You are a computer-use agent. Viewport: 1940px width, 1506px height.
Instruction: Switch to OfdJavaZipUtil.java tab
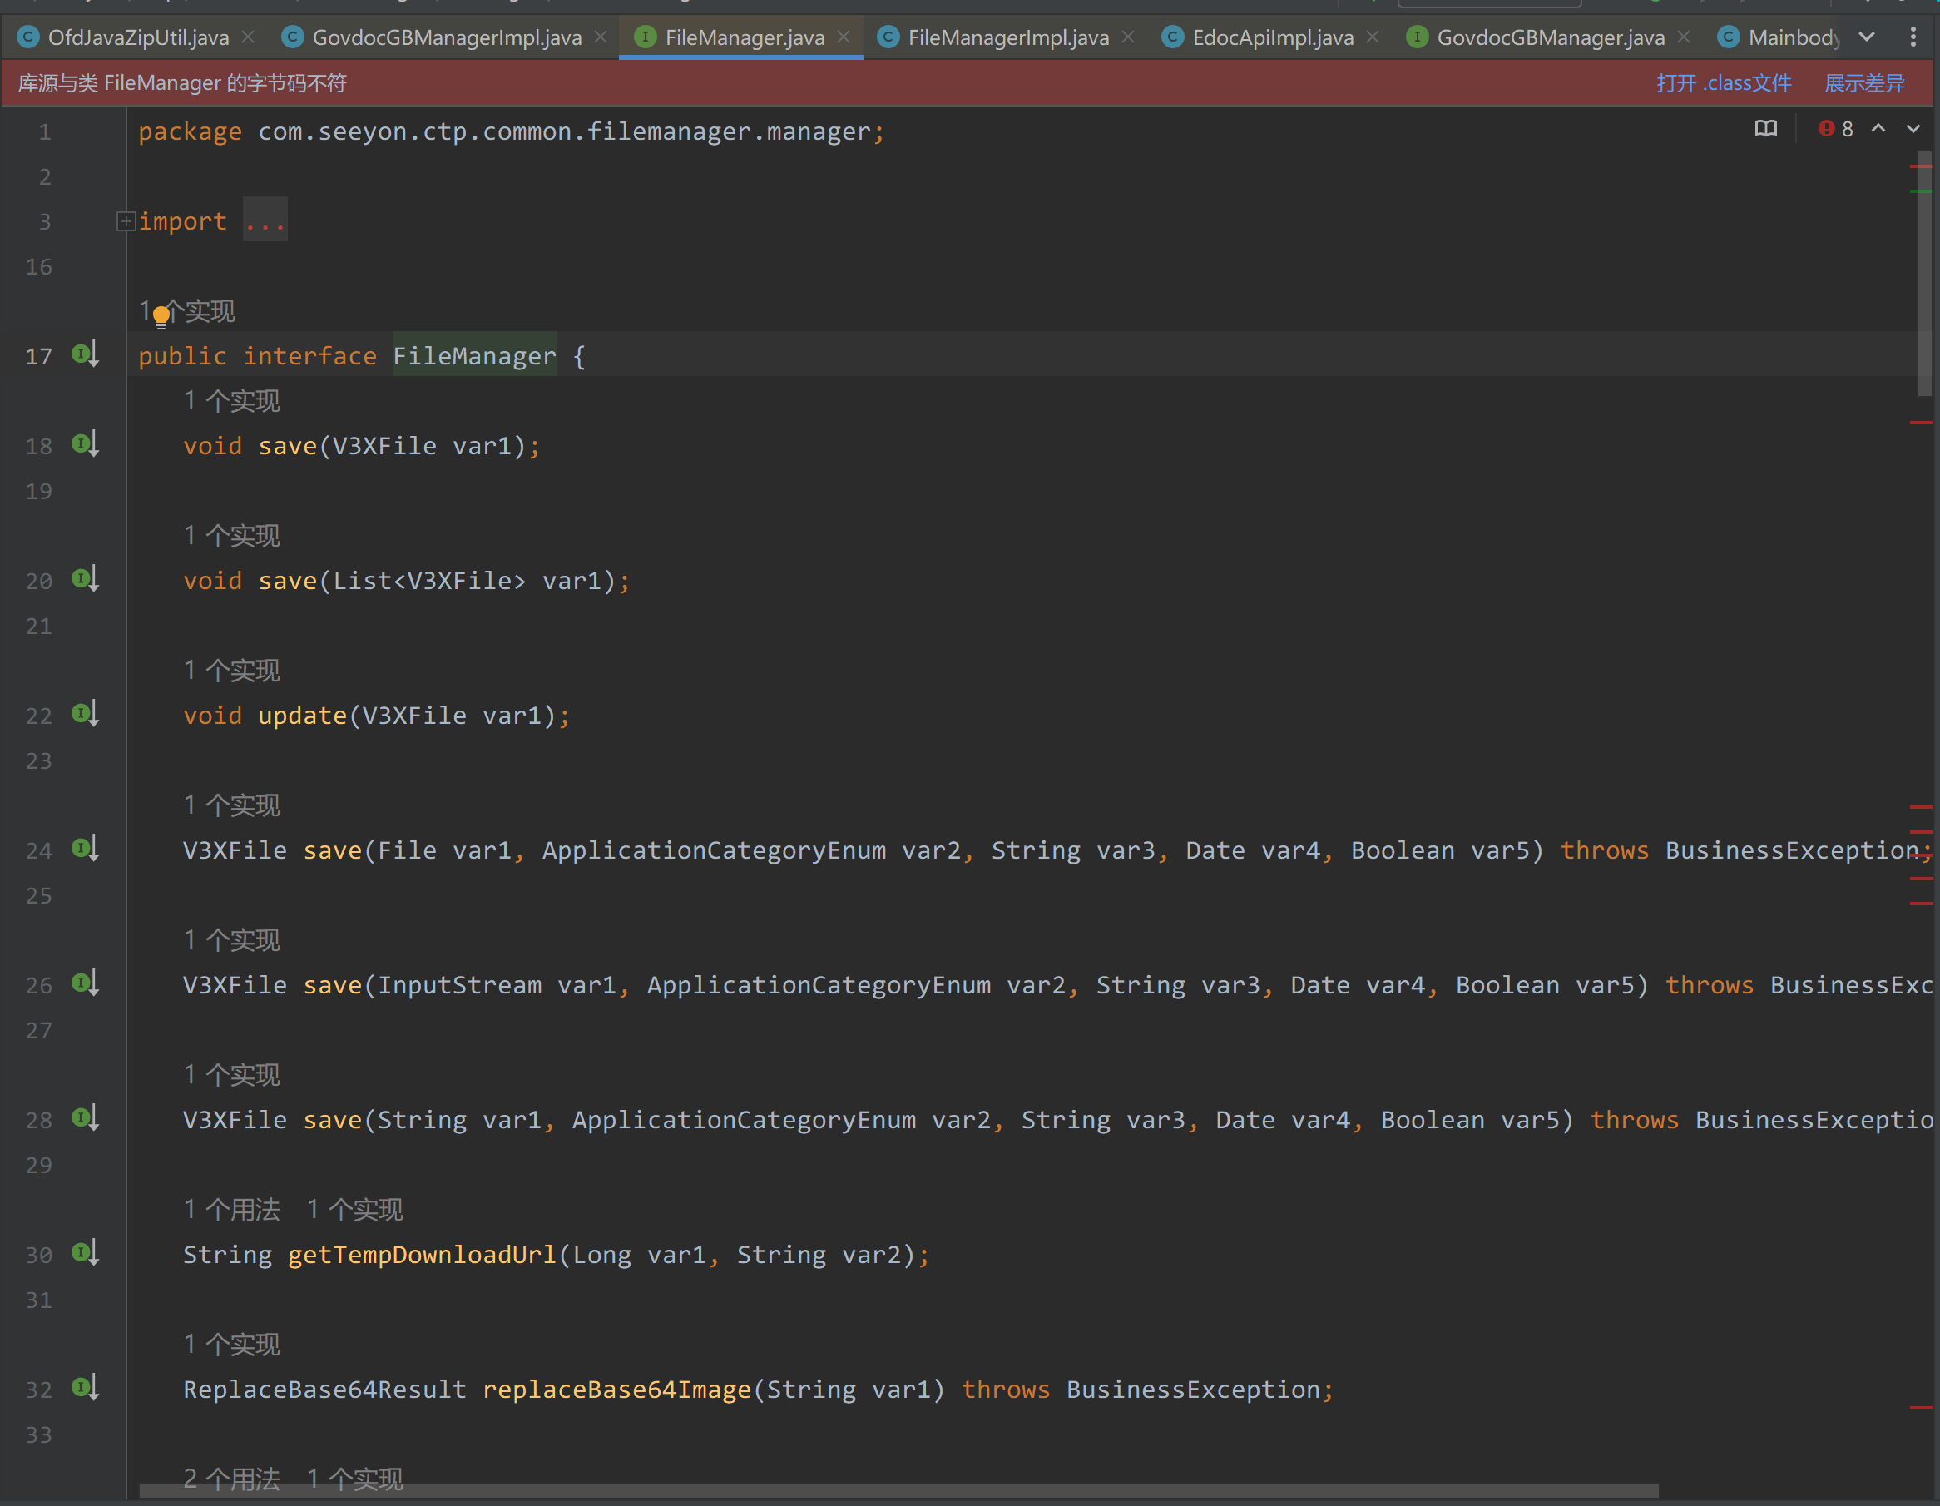tap(138, 37)
